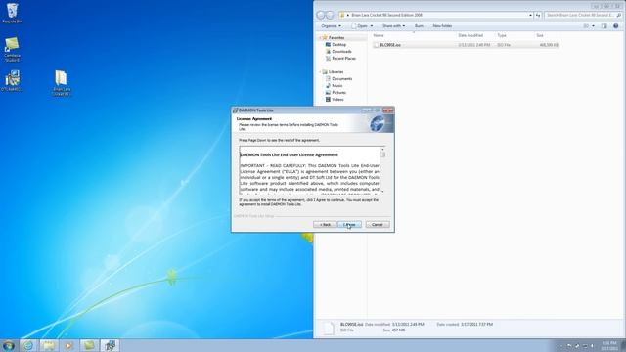Click Burn in Explorer toolbar

pyautogui.click(x=419, y=26)
